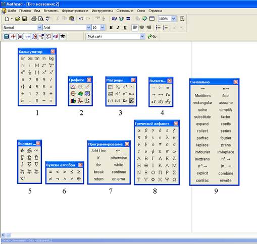Open the Arial font dropdown

88,27
